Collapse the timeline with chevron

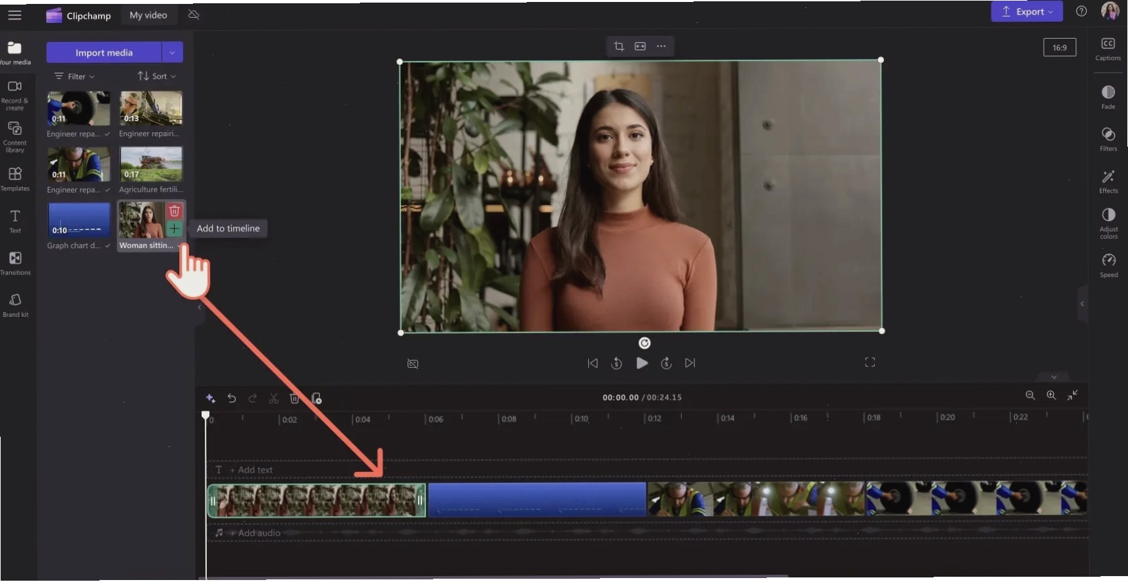(x=1054, y=377)
